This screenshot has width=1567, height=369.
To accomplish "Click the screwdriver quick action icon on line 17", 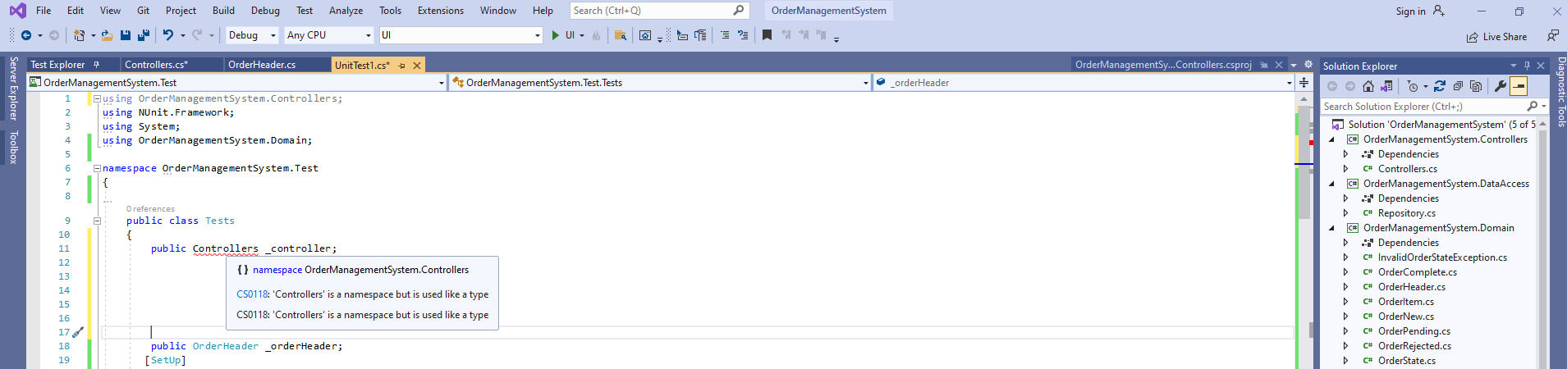I will coord(78,332).
